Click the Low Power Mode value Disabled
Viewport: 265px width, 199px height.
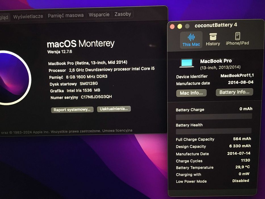(x=241, y=181)
